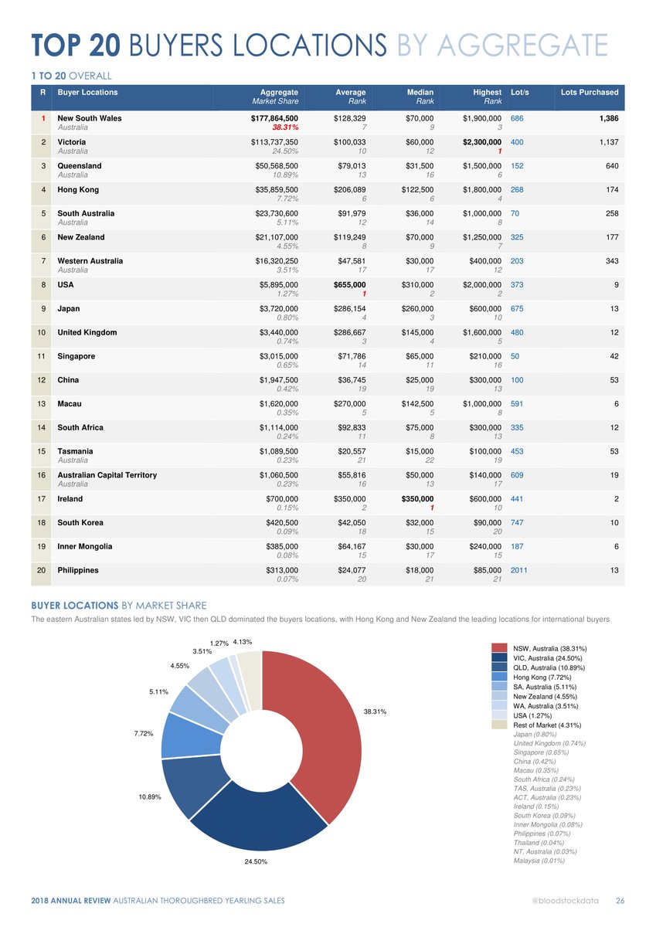Select the Tasmania row name
The image size is (656, 927).
(x=76, y=451)
